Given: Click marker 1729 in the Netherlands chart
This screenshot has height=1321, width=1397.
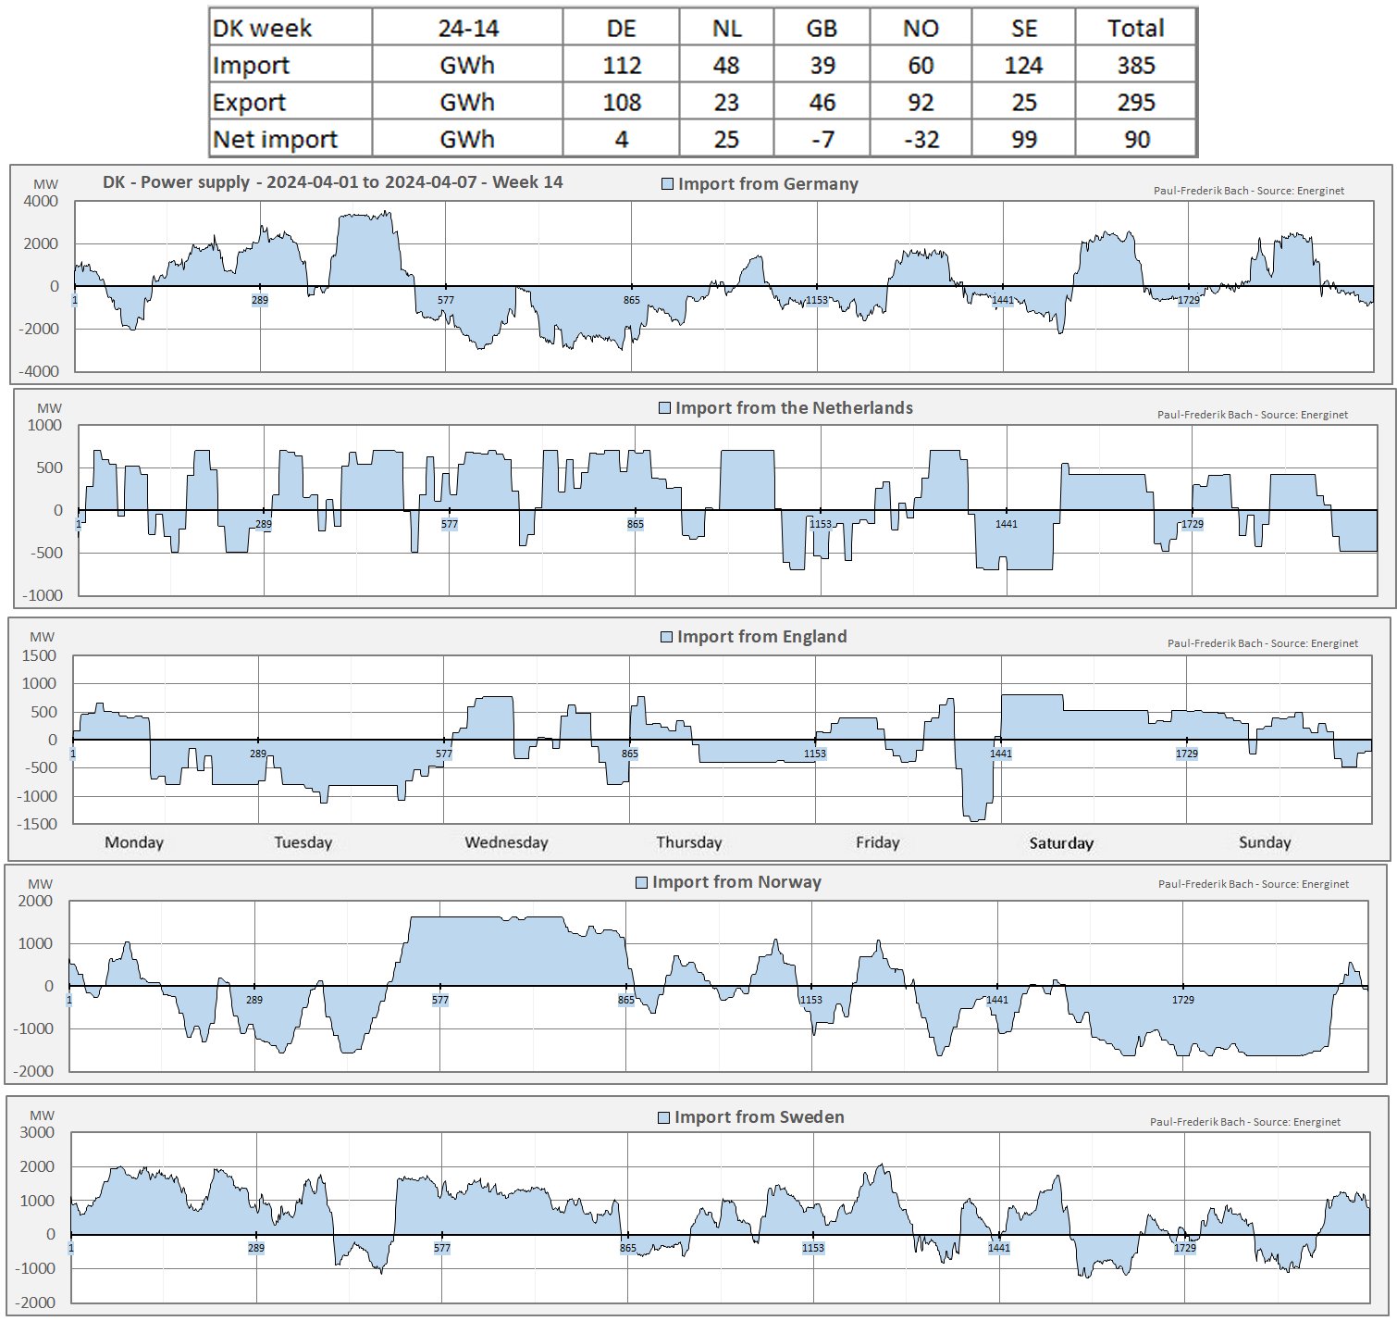Looking at the screenshot, I should pyautogui.click(x=1193, y=524).
